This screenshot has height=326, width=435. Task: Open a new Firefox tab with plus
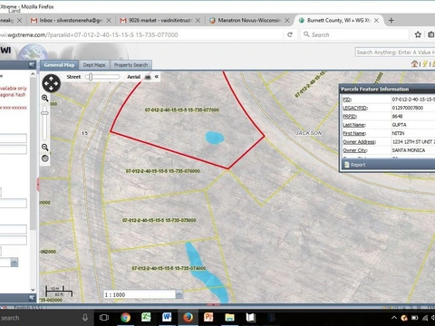tap(391, 20)
